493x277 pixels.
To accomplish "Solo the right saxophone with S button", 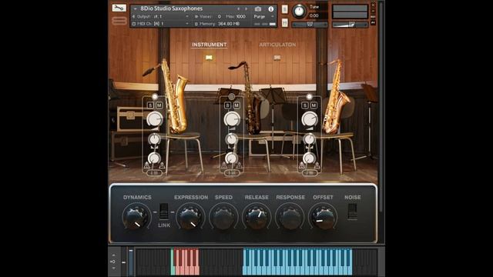I will [x=305, y=105].
